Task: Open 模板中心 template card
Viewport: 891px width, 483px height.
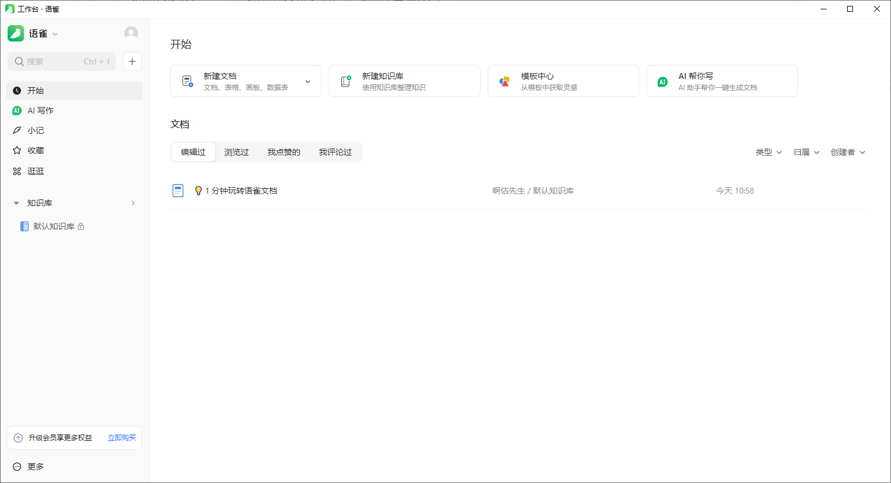Action: pos(563,81)
